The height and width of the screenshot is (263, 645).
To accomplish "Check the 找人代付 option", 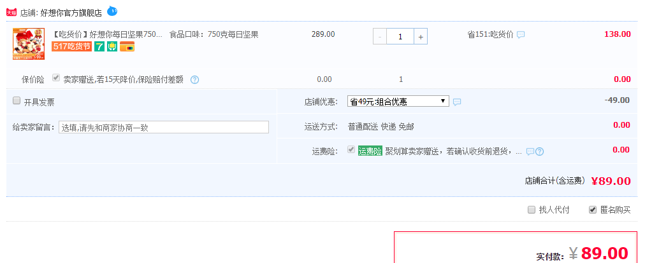I will 532,210.
